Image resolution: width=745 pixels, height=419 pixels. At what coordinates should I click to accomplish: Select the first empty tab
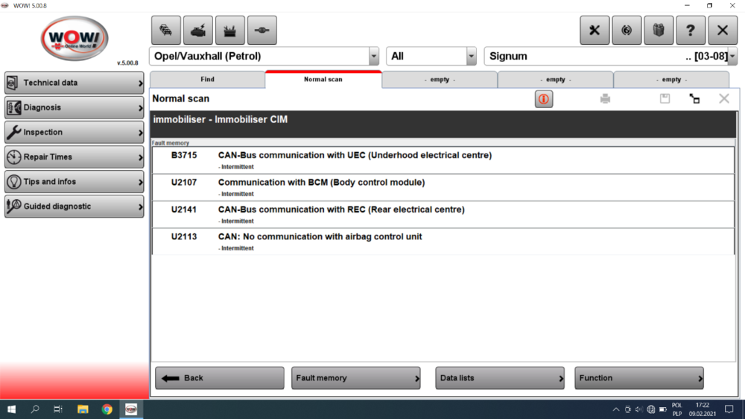(x=440, y=80)
